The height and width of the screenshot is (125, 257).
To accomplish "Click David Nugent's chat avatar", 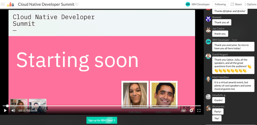I will (208, 56).
